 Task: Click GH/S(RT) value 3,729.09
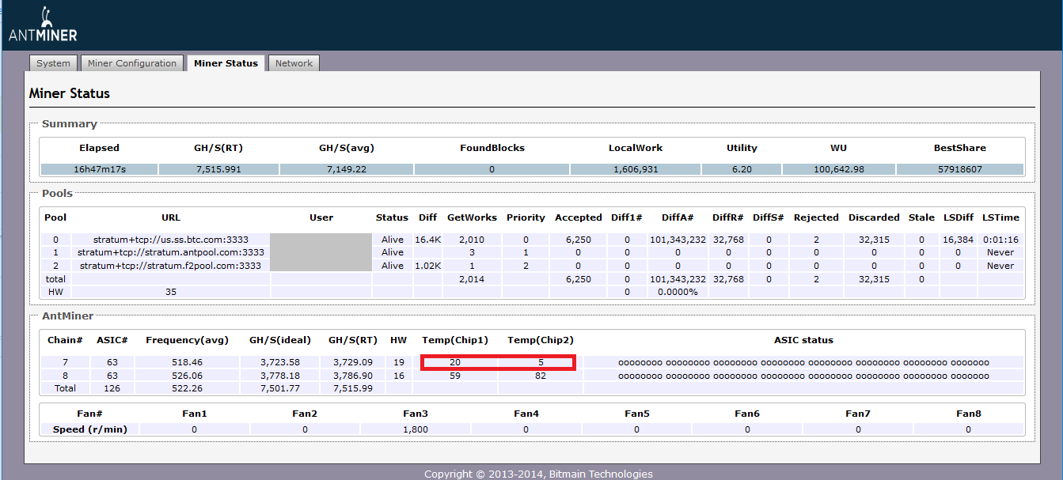coord(354,361)
